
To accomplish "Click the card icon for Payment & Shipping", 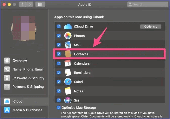I will (x=7, y=87).
